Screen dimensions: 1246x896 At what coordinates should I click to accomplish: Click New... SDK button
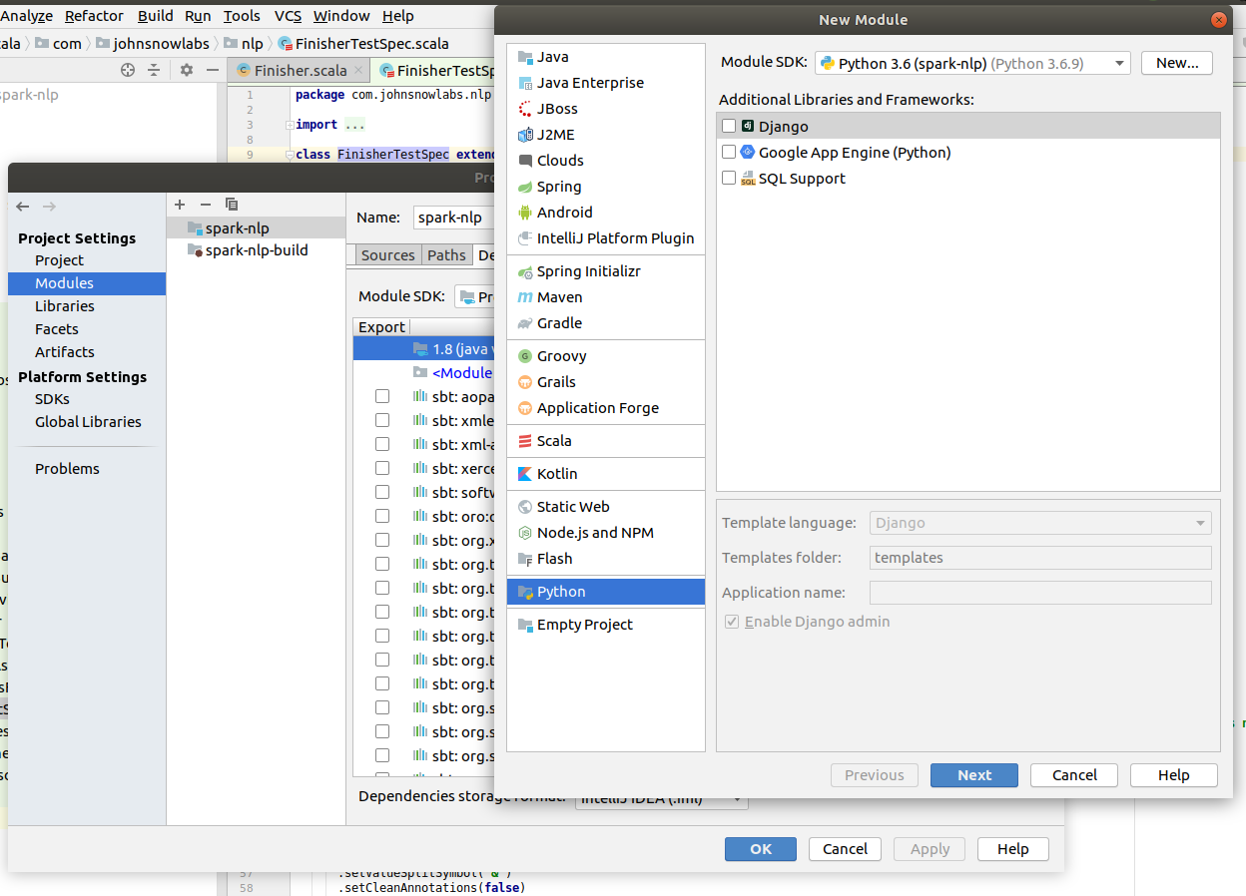pos(1177,63)
